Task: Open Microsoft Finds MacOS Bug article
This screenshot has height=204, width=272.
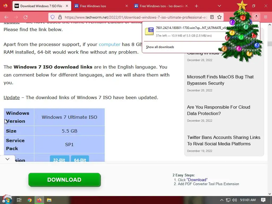Action: (220, 80)
